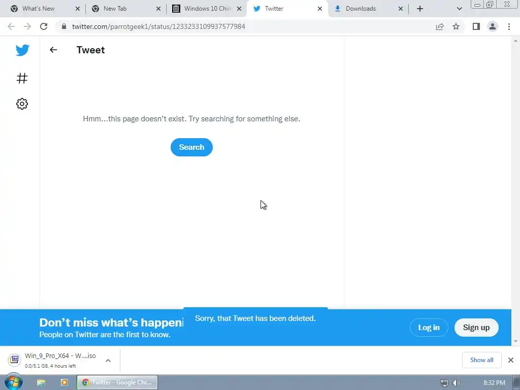
Task: Click the browser back navigation arrow
Action: (x=11, y=26)
